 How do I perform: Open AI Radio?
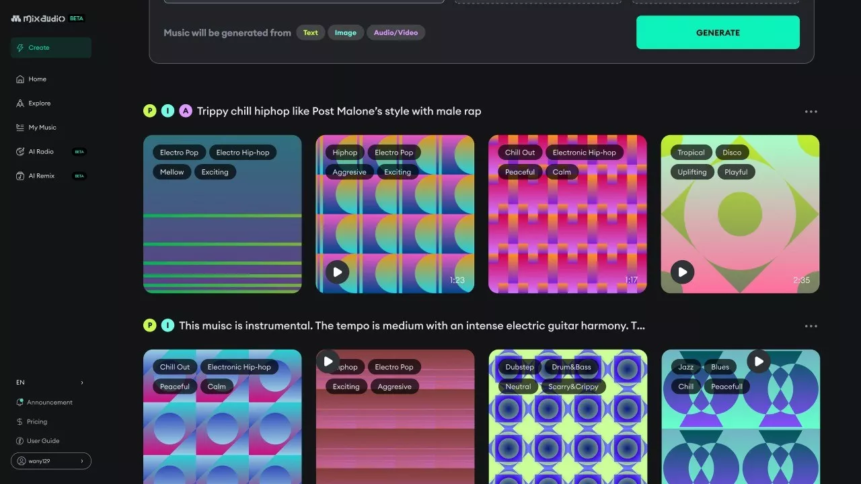tap(41, 152)
